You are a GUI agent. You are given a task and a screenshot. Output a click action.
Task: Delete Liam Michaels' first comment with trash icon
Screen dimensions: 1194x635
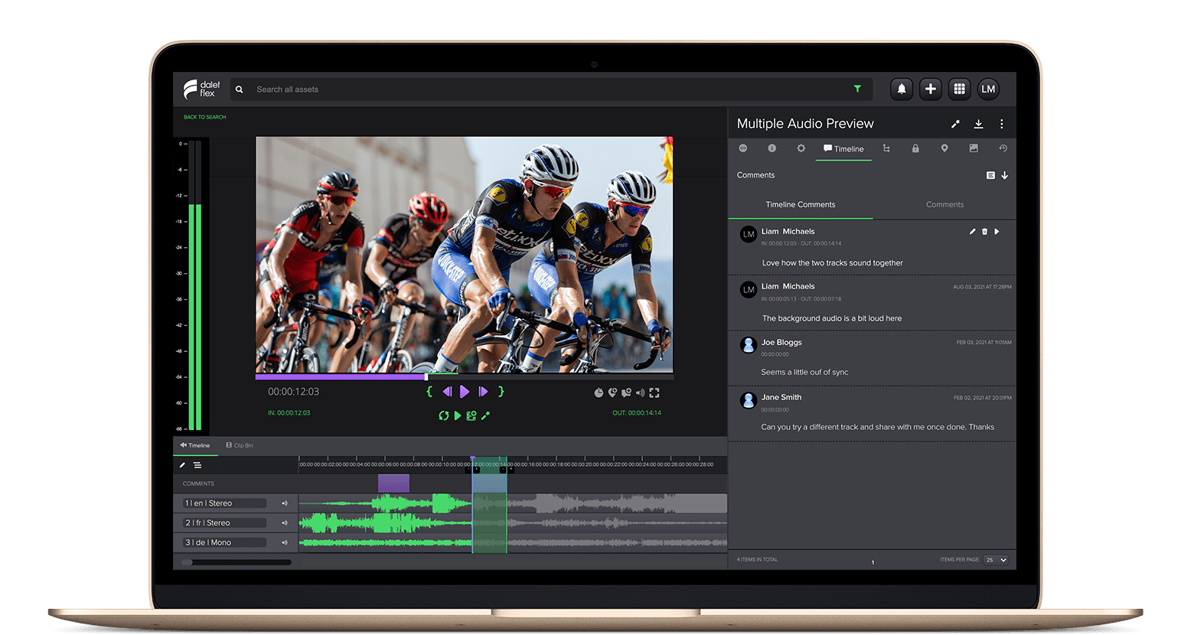tap(984, 232)
